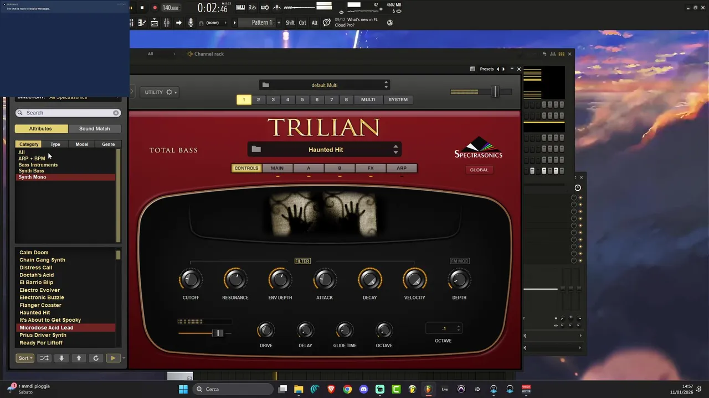The image size is (709, 398).
Task: Open File Explorer from taskbar
Action: click(x=299, y=389)
